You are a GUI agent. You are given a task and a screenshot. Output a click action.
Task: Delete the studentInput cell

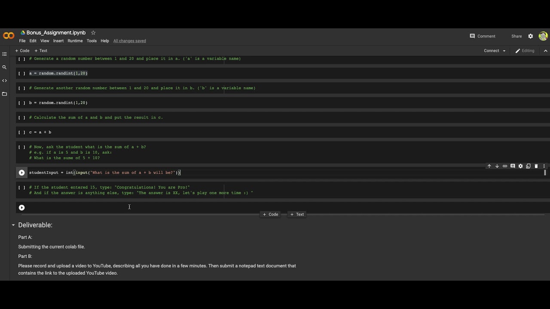click(536, 166)
